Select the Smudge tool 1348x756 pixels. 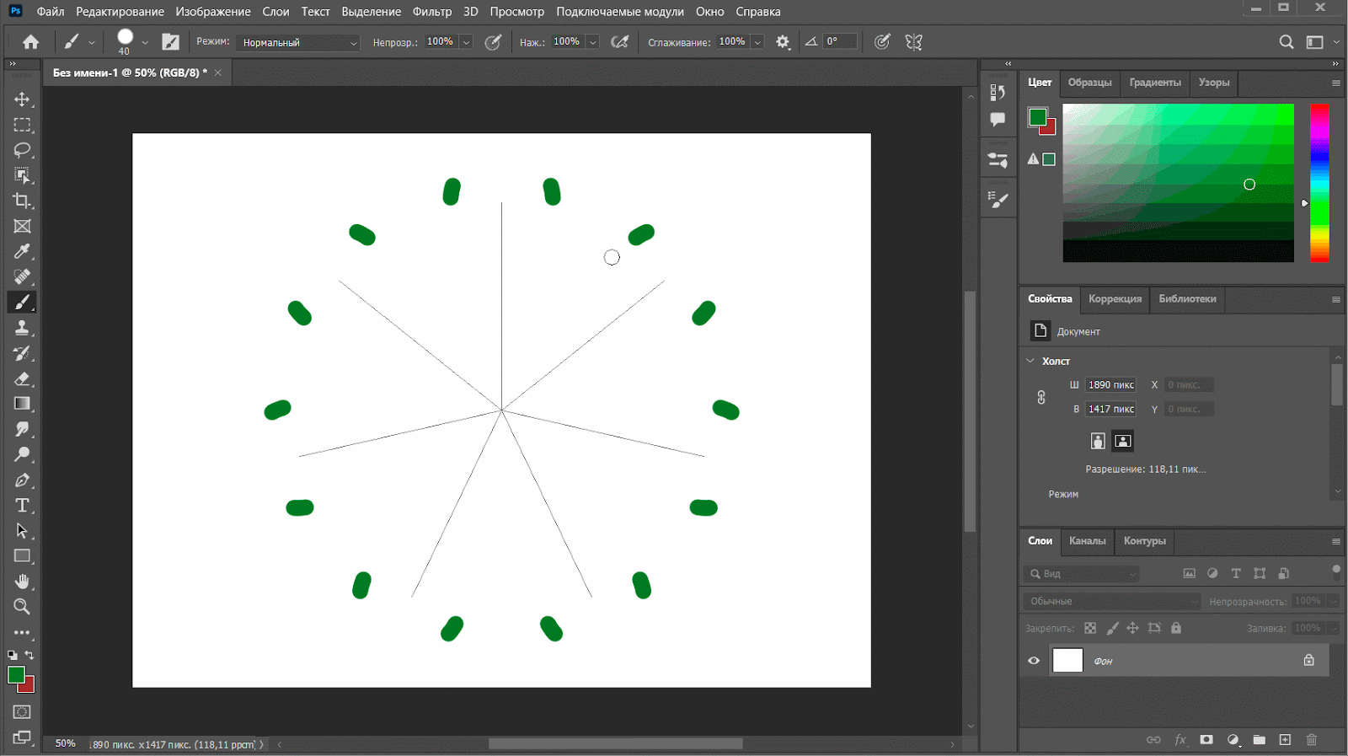tap(22, 429)
